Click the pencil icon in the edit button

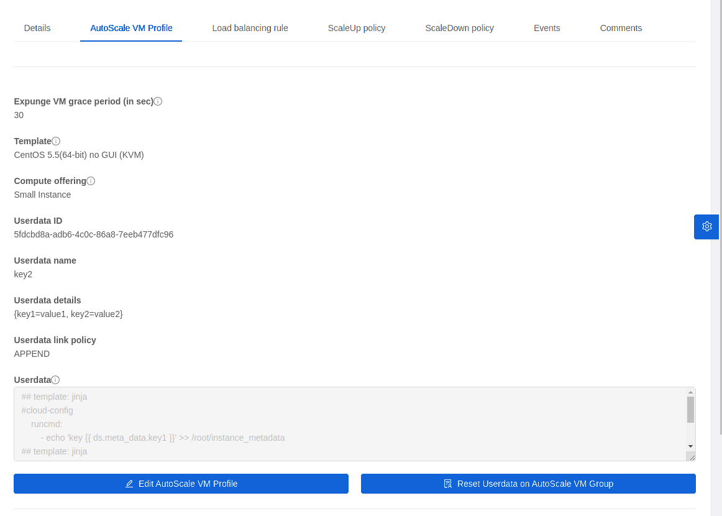point(129,483)
